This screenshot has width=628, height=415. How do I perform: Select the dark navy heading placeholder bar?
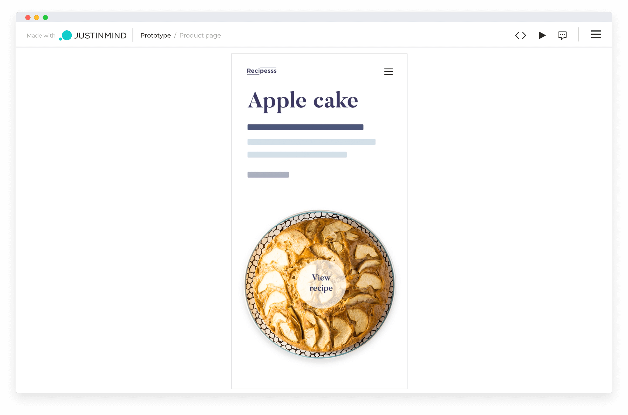305,127
